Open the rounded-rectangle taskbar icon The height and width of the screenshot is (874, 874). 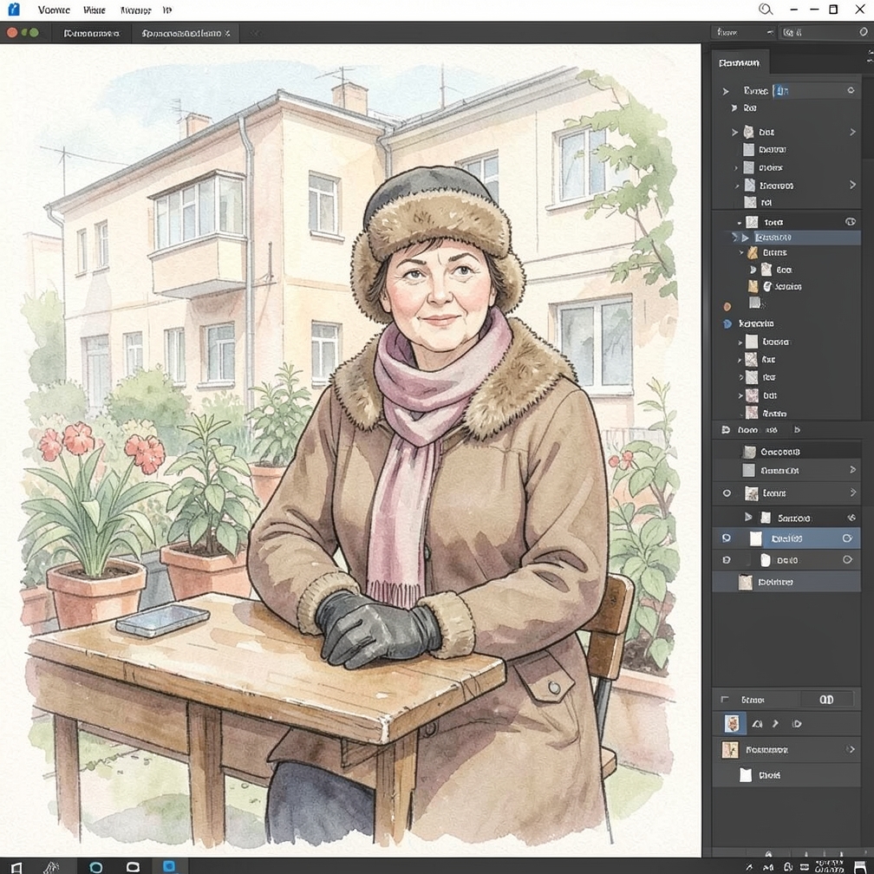point(133,867)
